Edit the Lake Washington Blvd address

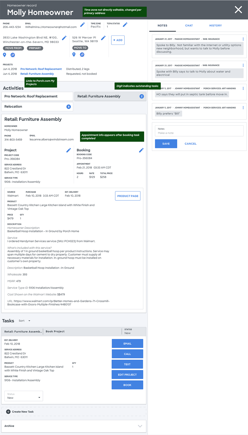pos(64,38)
